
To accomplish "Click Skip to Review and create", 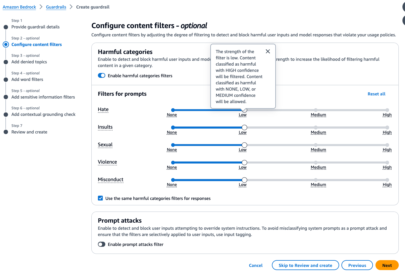I will (x=305, y=265).
